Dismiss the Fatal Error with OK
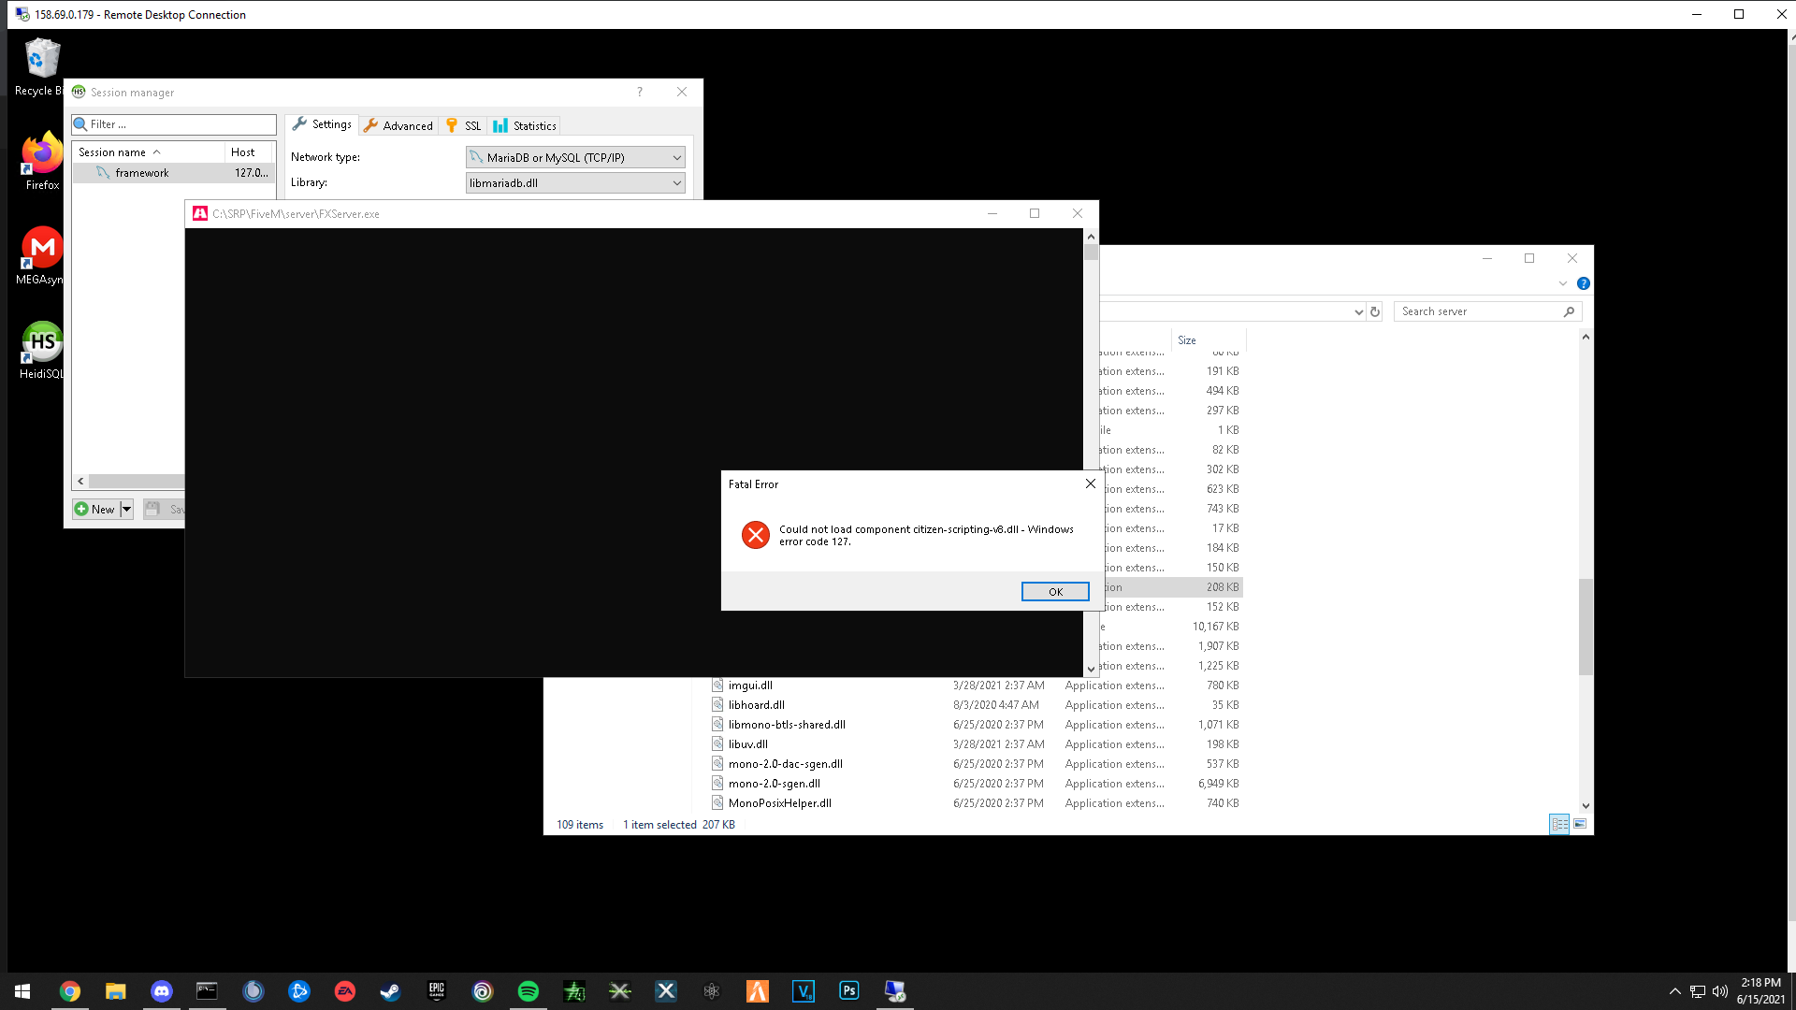Screen dimensions: 1796x1010 point(1055,591)
